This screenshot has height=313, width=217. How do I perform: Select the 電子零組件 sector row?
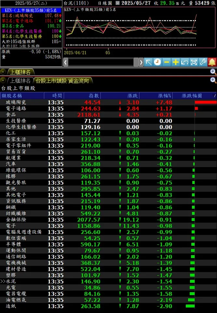(108, 146)
